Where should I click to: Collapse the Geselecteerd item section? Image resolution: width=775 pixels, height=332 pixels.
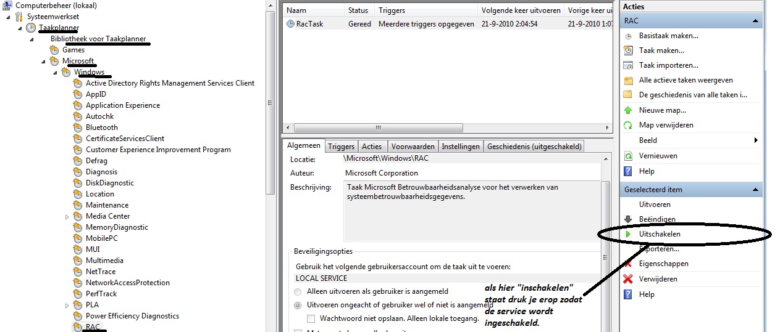click(x=755, y=189)
